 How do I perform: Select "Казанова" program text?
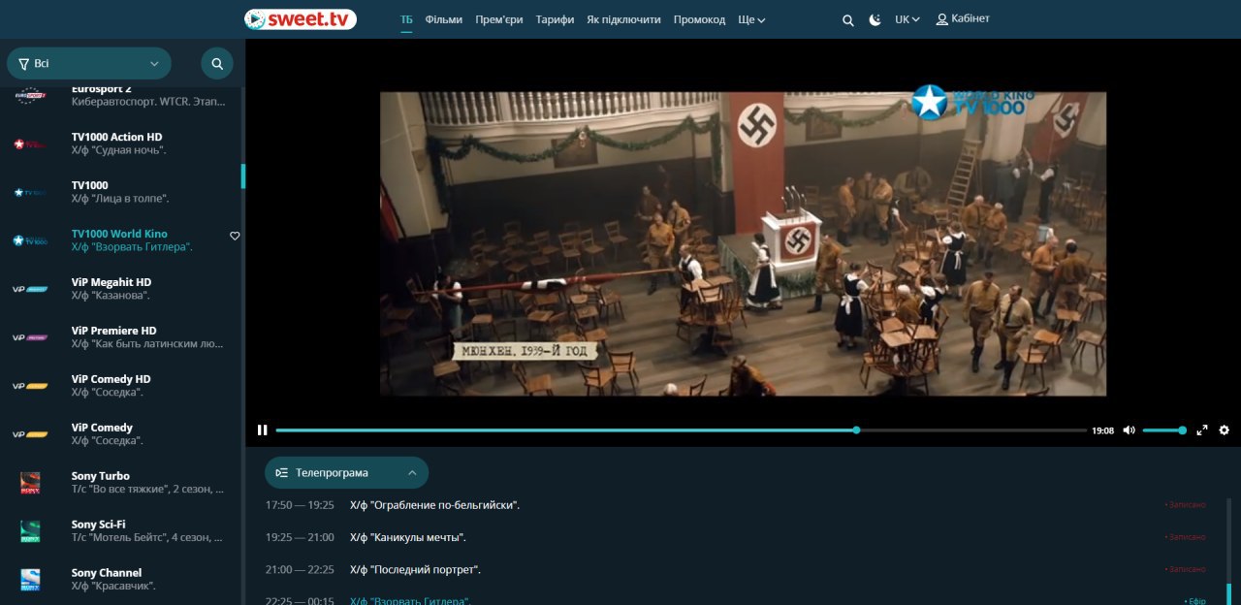click(x=111, y=296)
